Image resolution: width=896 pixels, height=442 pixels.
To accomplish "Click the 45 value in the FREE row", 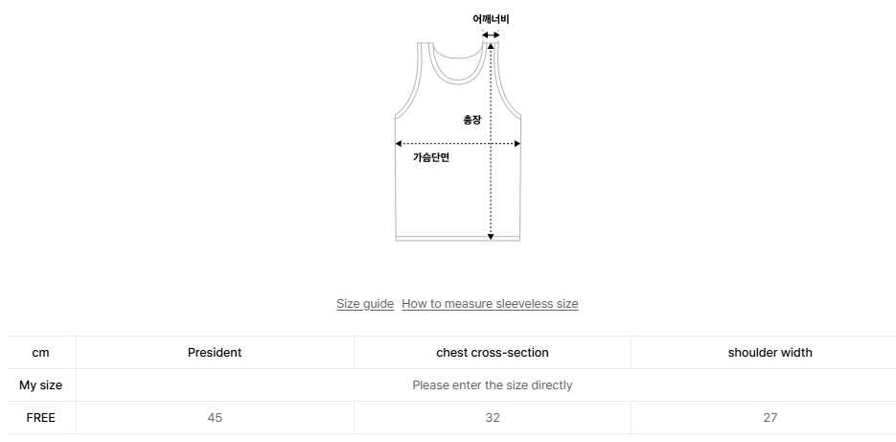I will [215, 418].
